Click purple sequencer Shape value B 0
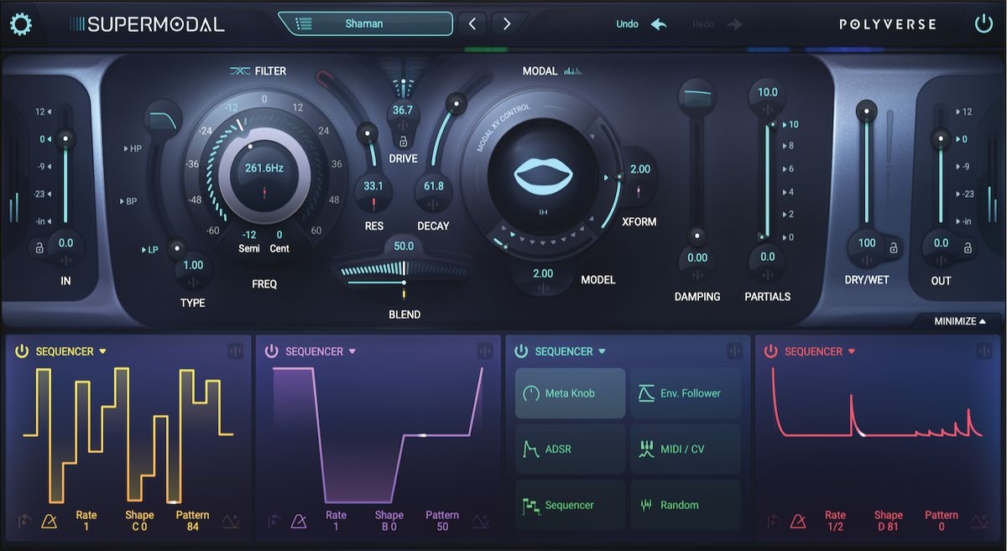 click(x=389, y=527)
